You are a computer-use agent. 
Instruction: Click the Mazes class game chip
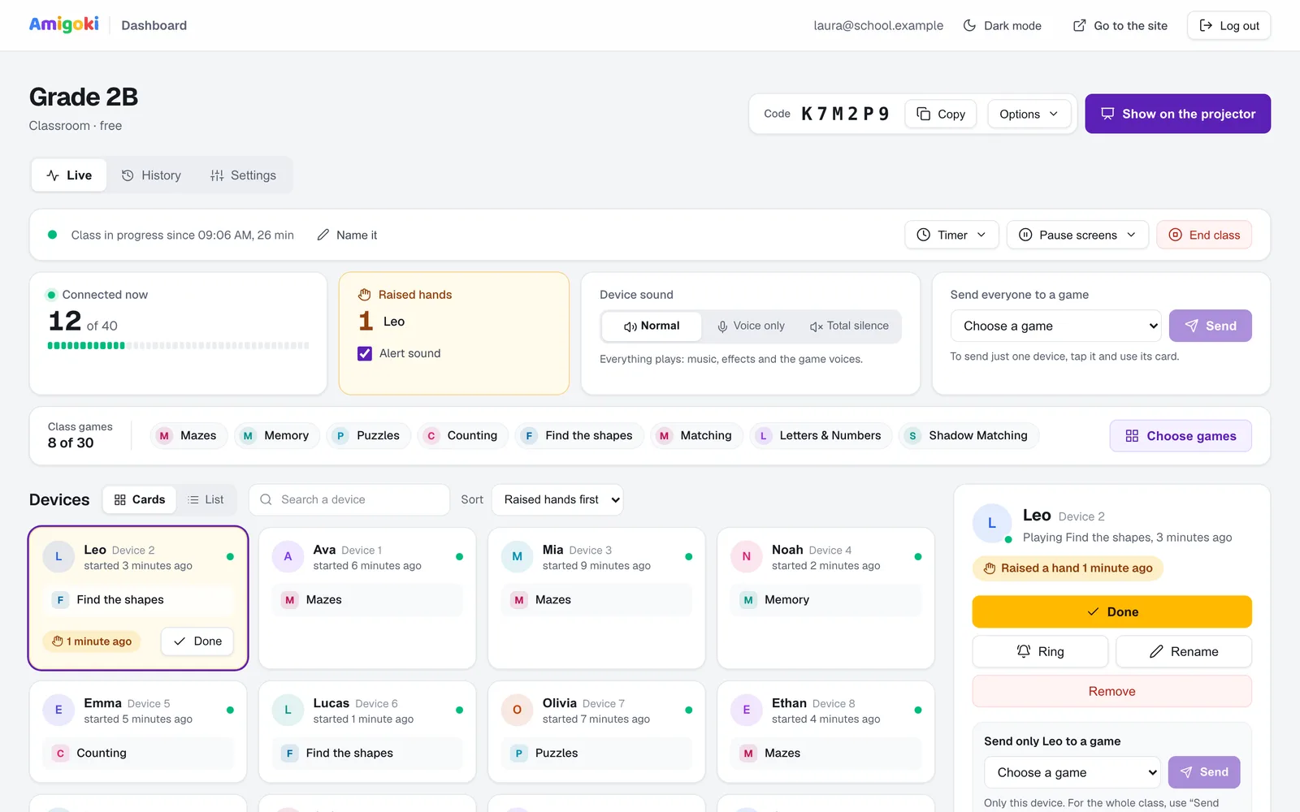click(188, 436)
